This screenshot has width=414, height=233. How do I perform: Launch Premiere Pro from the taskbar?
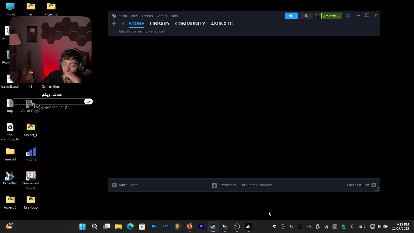tap(201, 227)
